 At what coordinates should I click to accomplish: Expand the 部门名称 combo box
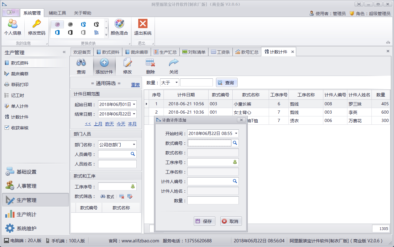pos(134,144)
